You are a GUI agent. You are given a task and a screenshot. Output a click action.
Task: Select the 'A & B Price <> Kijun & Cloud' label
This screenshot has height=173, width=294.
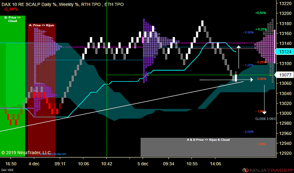coord(208,140)
